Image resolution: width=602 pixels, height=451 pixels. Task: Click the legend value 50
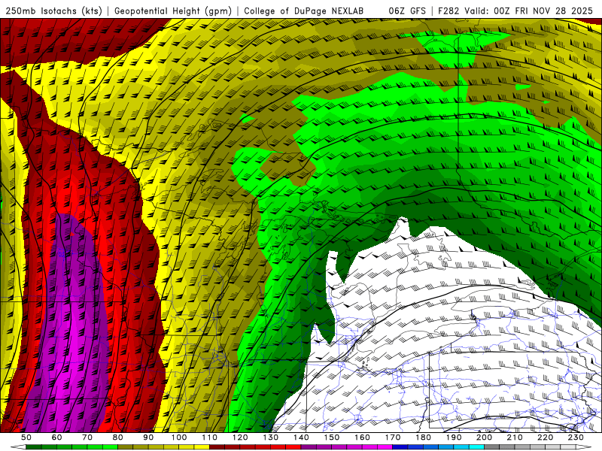(26, 437)
